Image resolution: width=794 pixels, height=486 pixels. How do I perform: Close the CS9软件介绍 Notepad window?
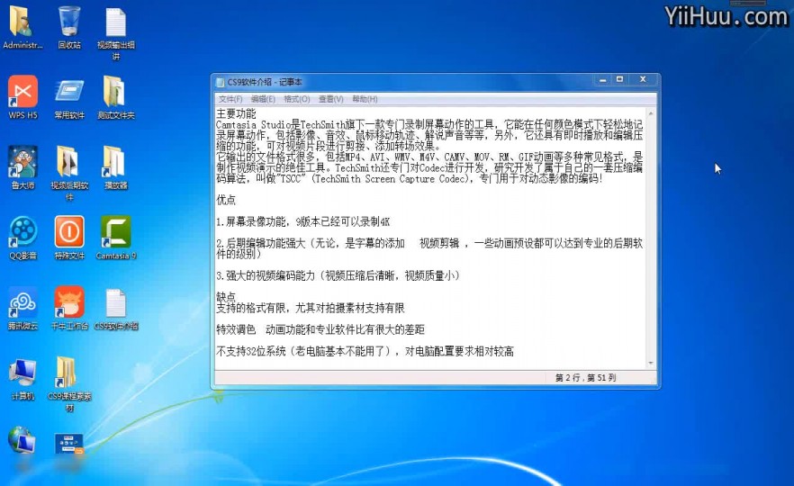click(x=643, y=79)
